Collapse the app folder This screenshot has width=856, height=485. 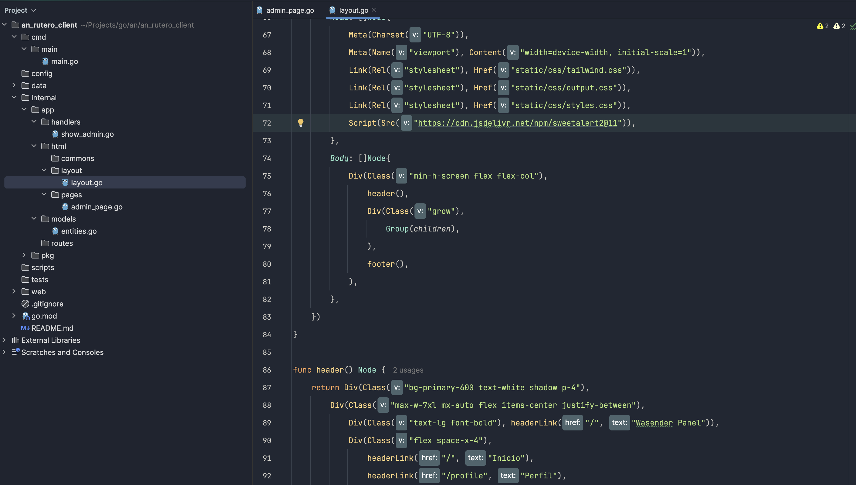pyautogui.click(x=24, y=110)
